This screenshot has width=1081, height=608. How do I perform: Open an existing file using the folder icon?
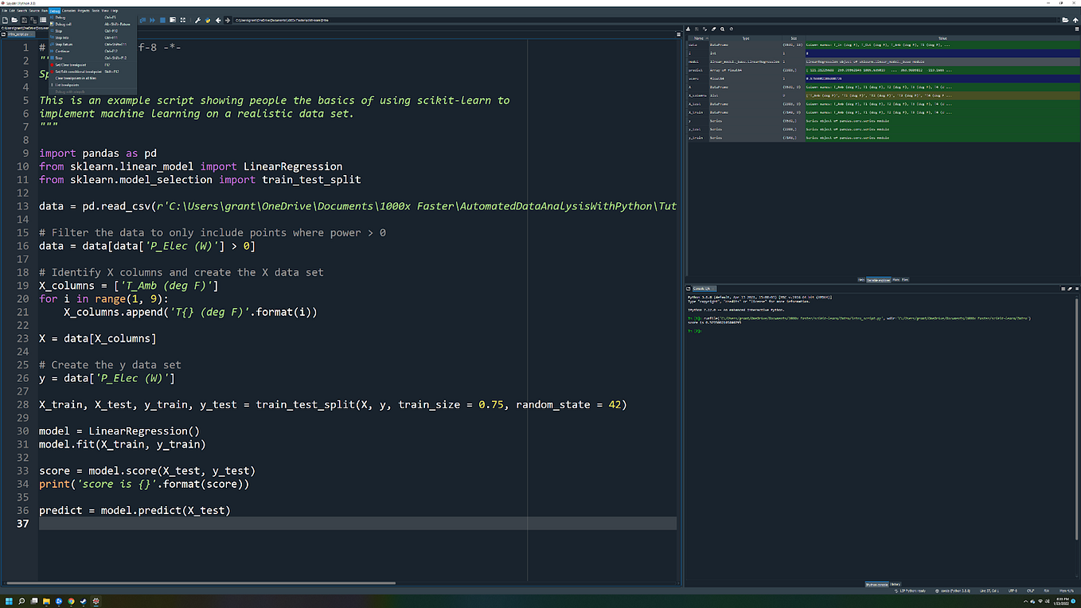click(x=14, y=20)
